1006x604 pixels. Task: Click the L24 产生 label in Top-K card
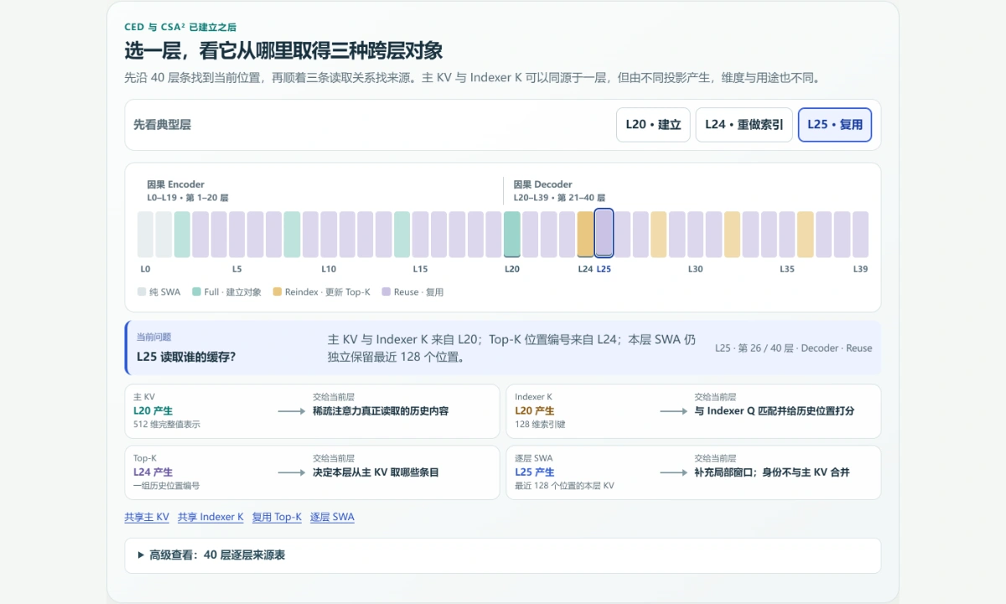[153, 472]
